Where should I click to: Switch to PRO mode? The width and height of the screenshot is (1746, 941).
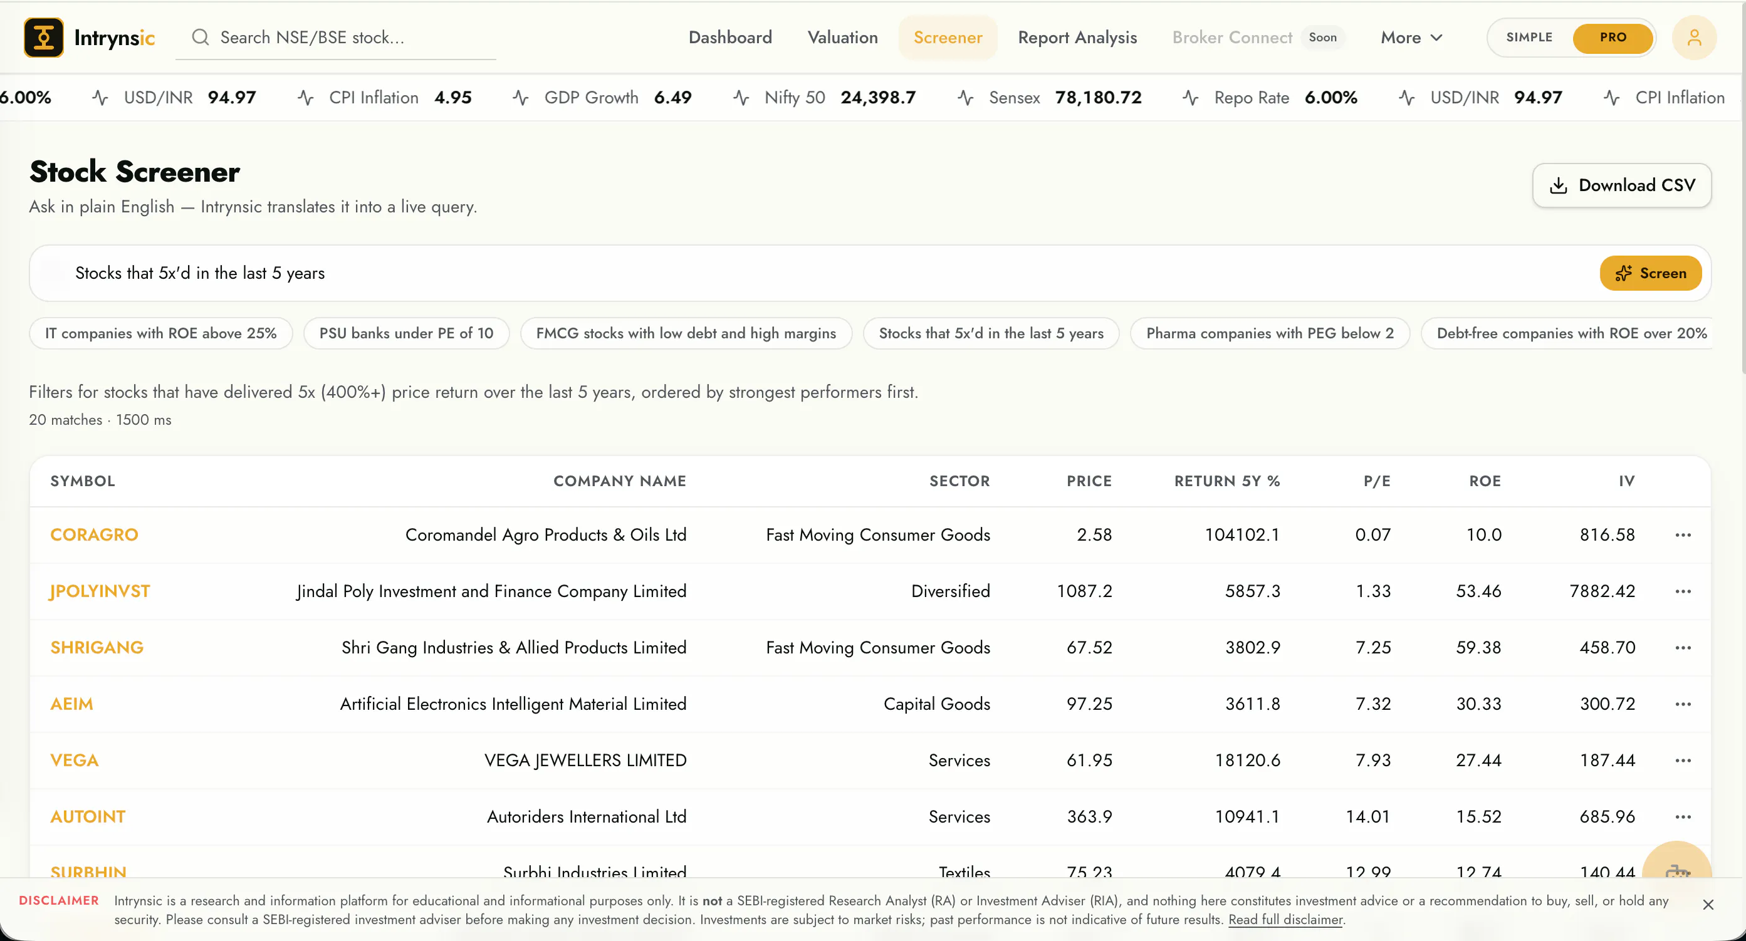pos(1613,37)
